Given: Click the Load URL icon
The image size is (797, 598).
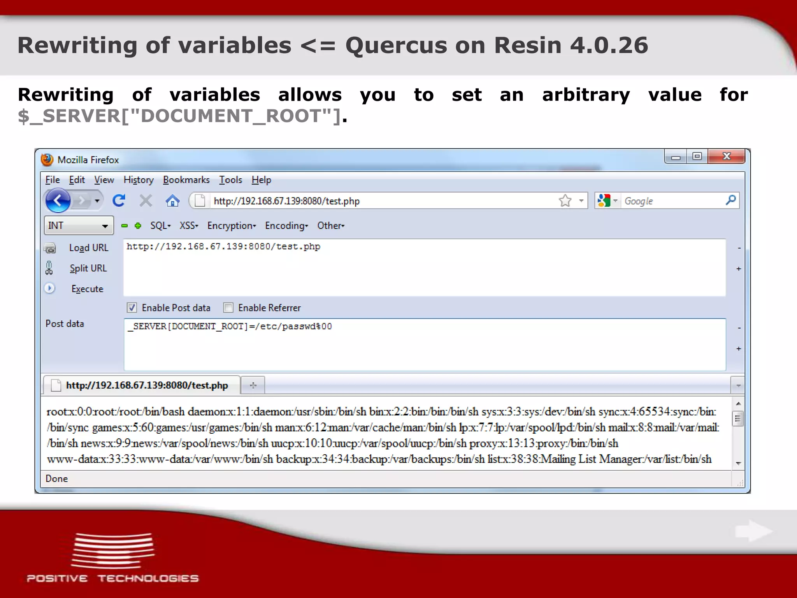Looking at the screenshot, I should pyautogui.click(x=50, y=248).
